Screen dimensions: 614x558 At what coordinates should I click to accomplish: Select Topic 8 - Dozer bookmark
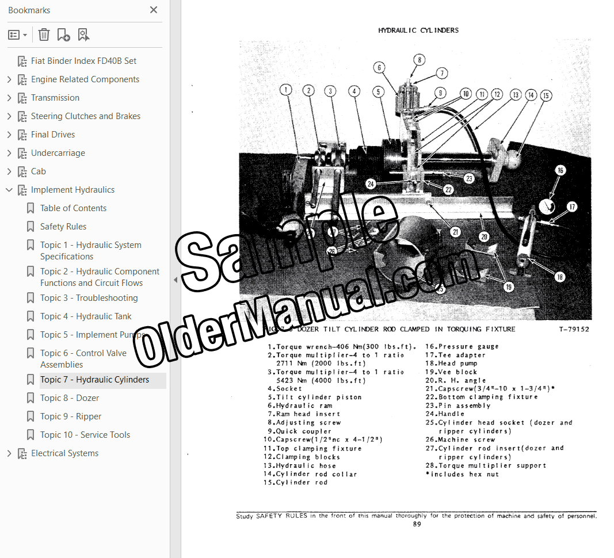70,398
